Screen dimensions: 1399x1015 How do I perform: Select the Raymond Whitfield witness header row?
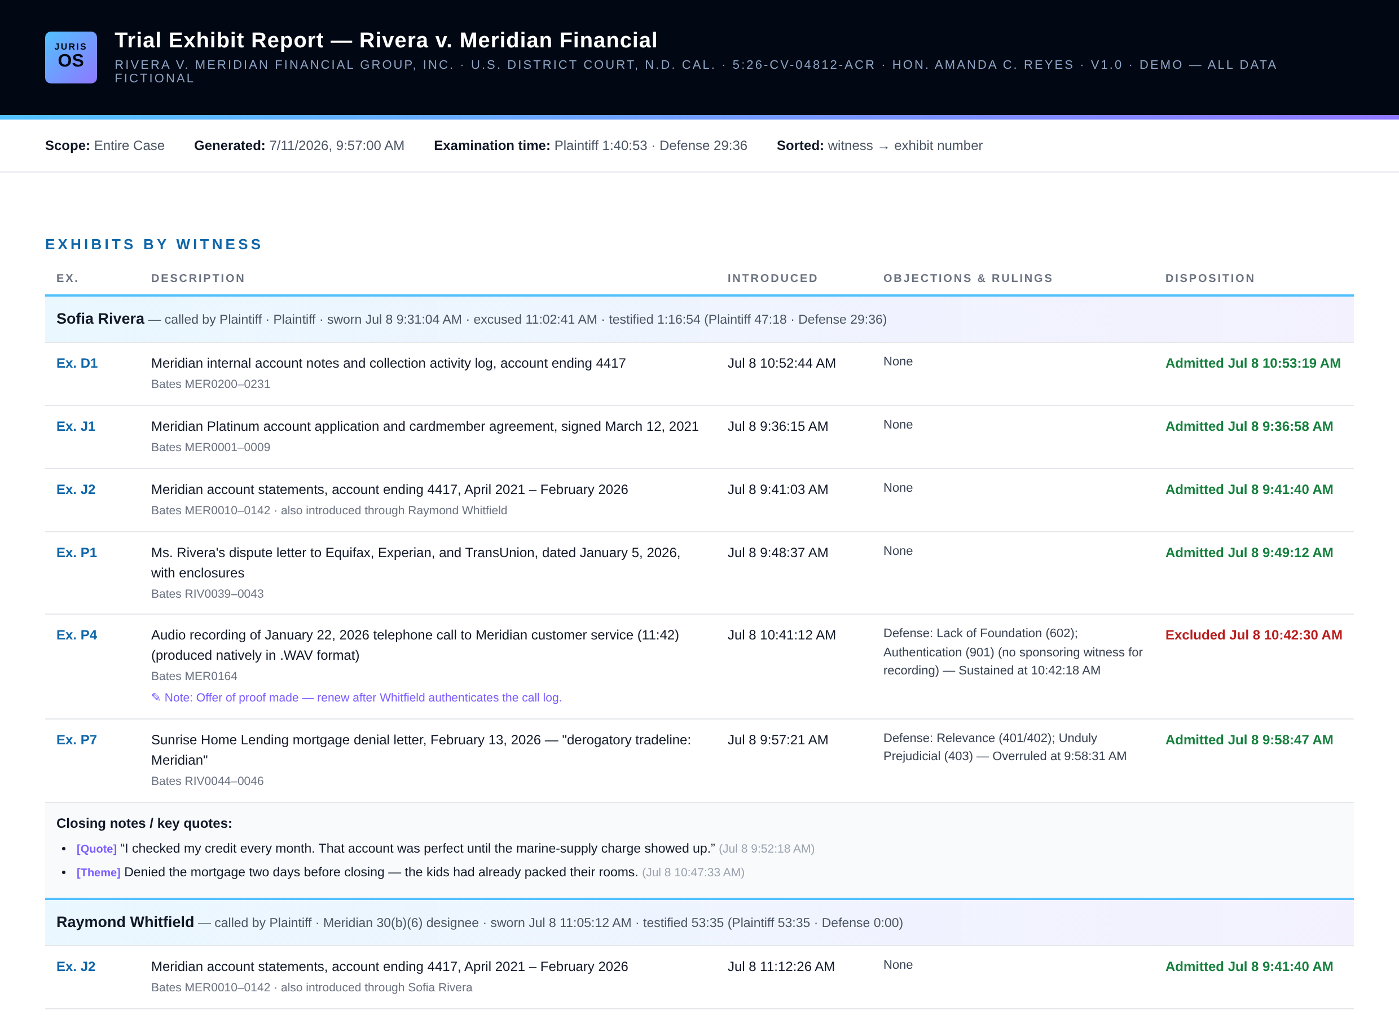point(699,923)
